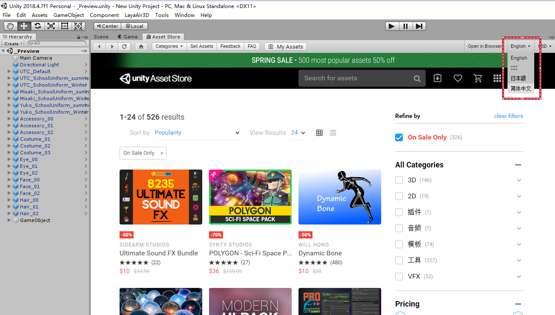
Task: Open the Dynamic Bone asset thumbnail
Action: tap(340, 197)
